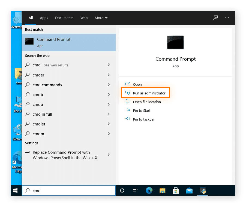Click large Command Prompt preview thumbnail
Viewport: 246px width, 206px height.
[x=175, y=42]
